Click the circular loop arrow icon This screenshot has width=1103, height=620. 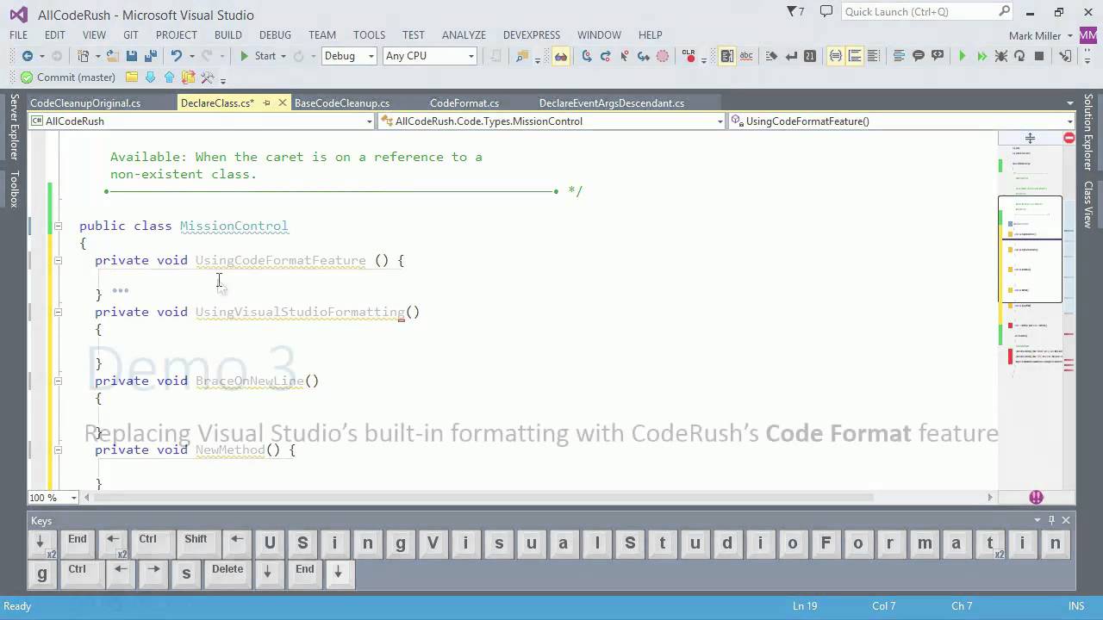click(x=1019, y=56)
